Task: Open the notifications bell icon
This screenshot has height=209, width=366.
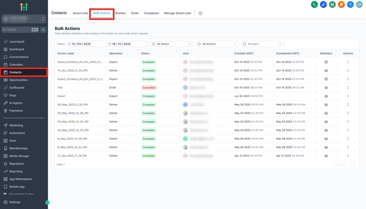Action: coord(341,4)
